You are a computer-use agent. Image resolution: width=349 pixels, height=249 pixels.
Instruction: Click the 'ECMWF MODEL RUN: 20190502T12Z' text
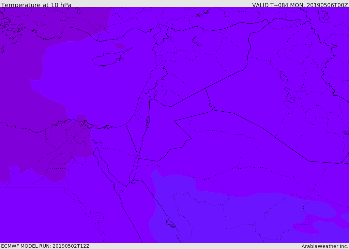tap(45, 246)
